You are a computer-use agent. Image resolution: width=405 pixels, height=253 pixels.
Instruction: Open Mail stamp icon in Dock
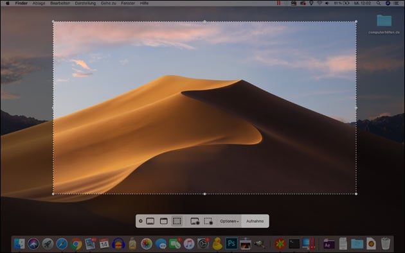(x=90, y=244)
